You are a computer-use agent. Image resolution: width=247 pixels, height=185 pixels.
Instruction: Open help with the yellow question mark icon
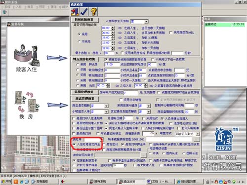tap(93, 12)
